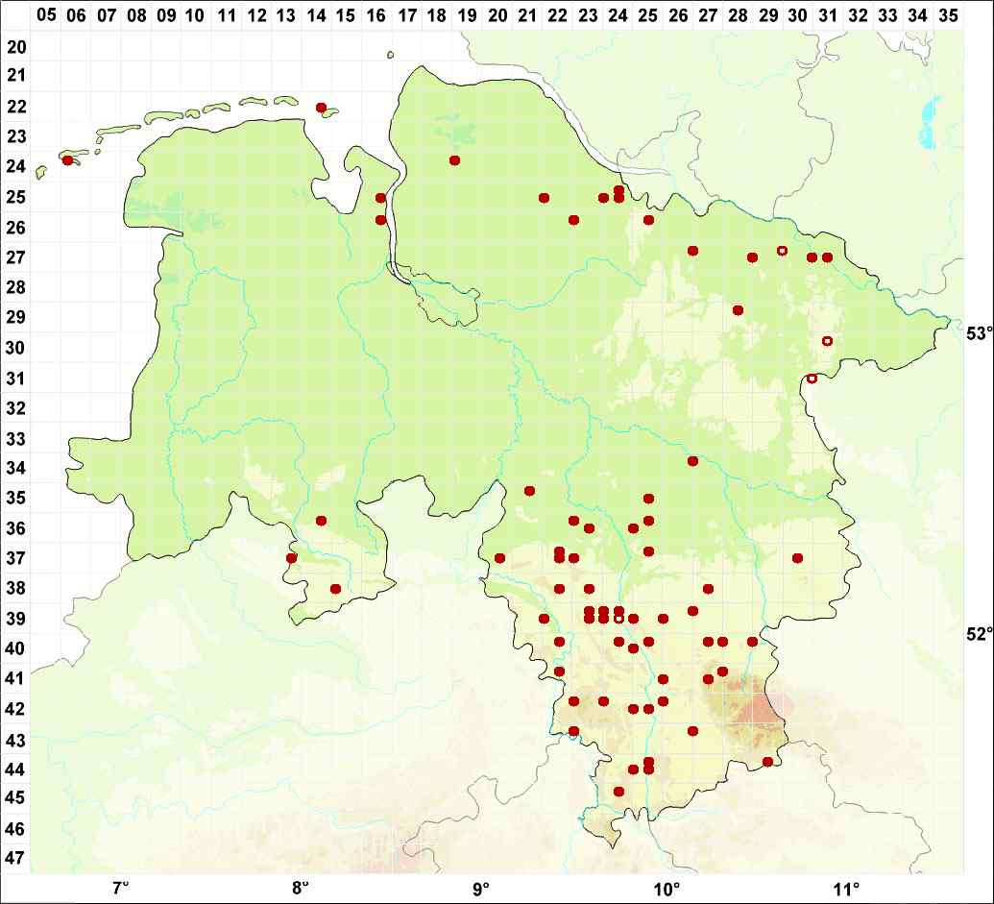Select the hollow red marker in row 27
Image resolution: width=994 pixels, height=904 pixels.
point(783,251)
